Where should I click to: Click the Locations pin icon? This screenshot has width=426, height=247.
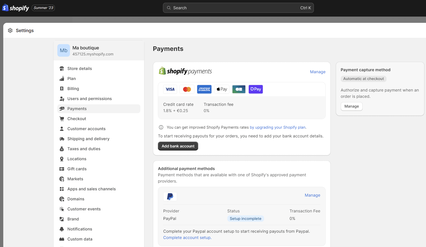(x=62, y=159)
